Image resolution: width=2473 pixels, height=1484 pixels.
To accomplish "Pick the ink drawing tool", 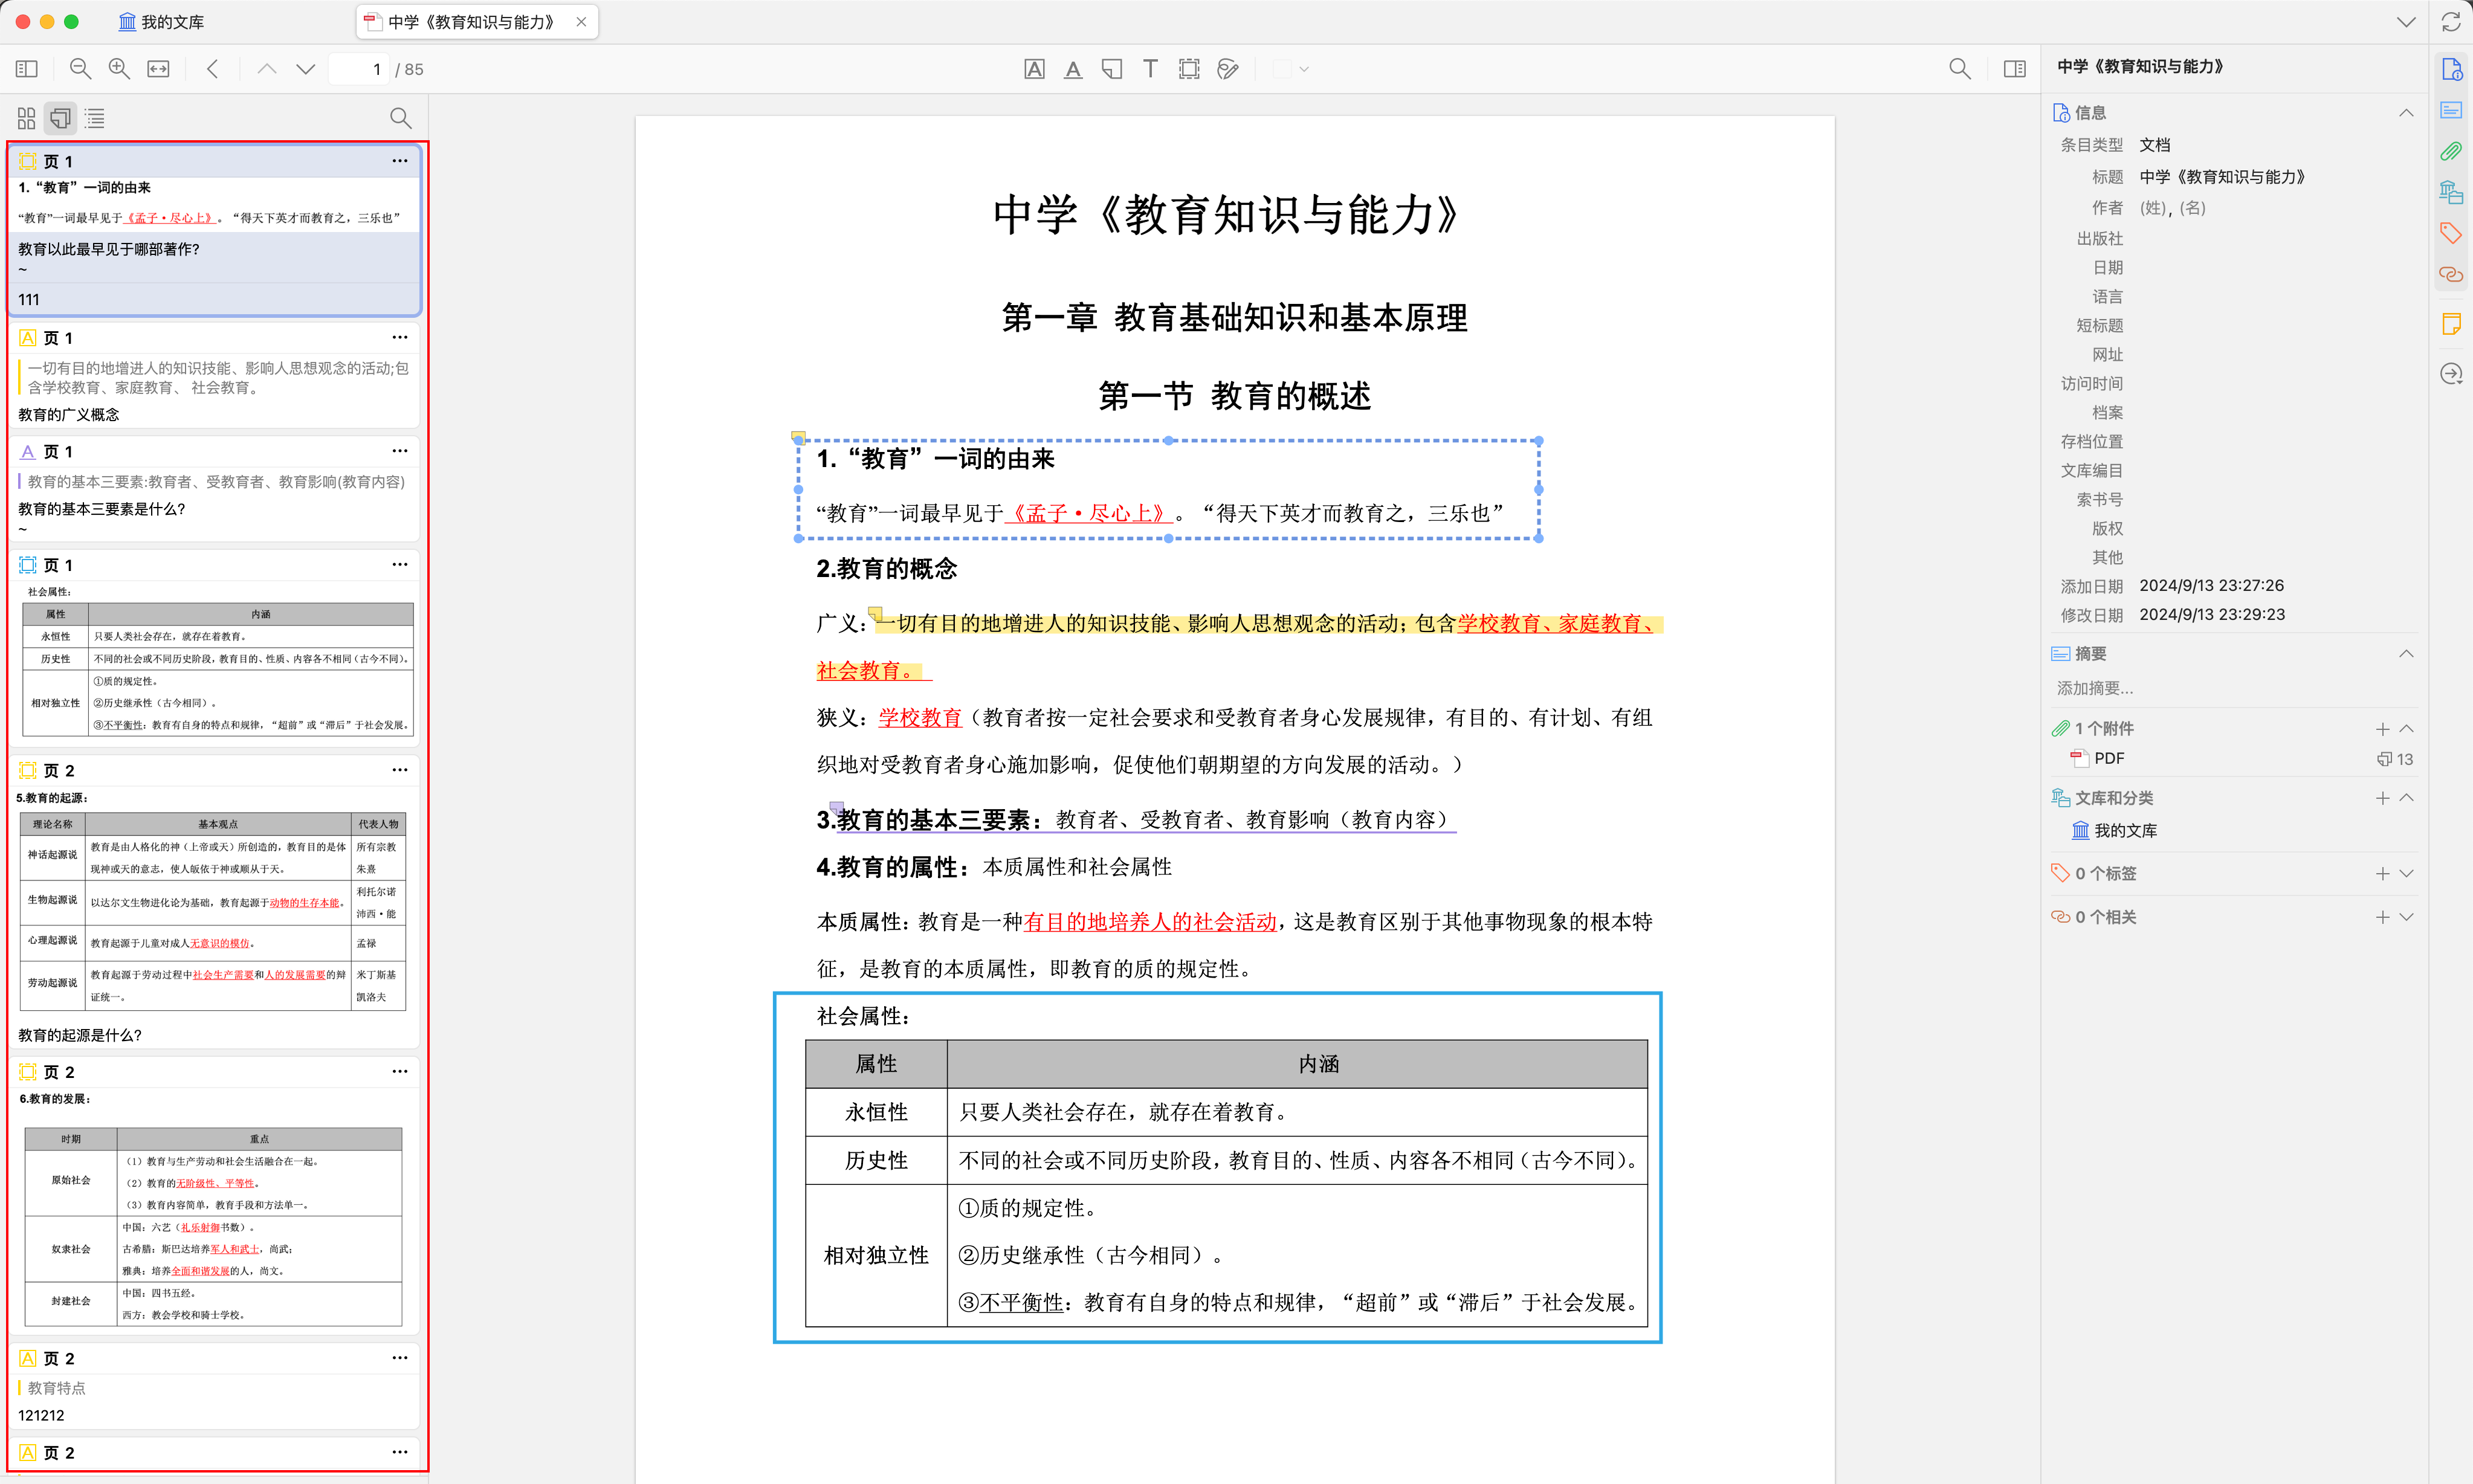I will point(1227,69).
